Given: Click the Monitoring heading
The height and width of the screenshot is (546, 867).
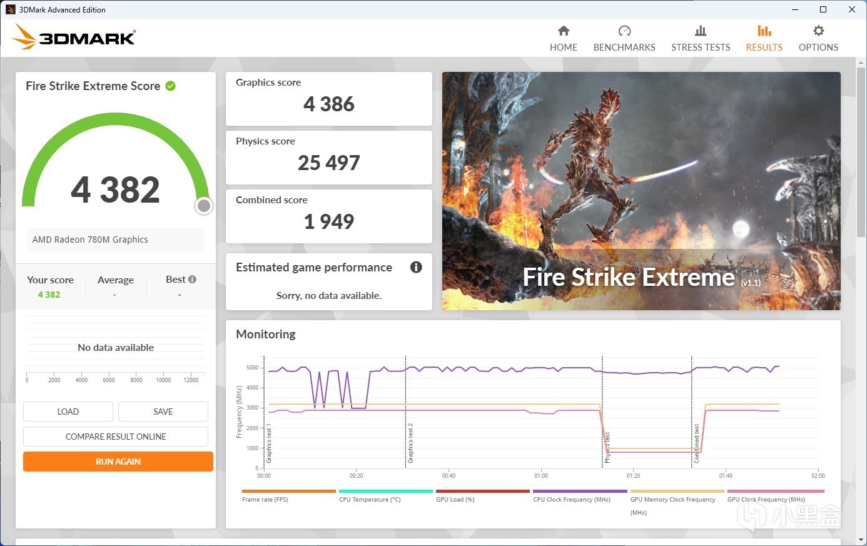Looking at the screenshot, I should (x=266, y=334).
